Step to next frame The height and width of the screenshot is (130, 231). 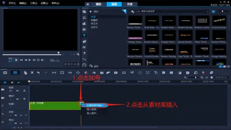(29, 60)
